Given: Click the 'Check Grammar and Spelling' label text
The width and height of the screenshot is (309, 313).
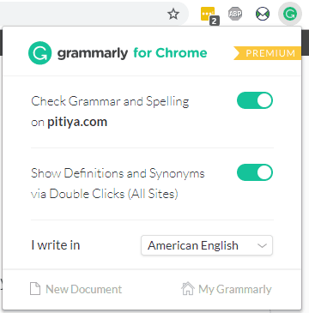Looking at the screenshot, I should tap(110, 101).
